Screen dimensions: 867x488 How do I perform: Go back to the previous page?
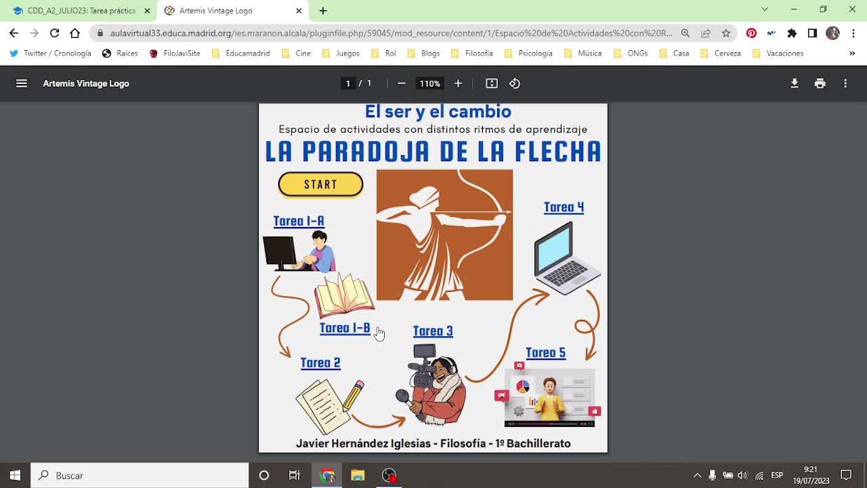[x=14, y=33]
